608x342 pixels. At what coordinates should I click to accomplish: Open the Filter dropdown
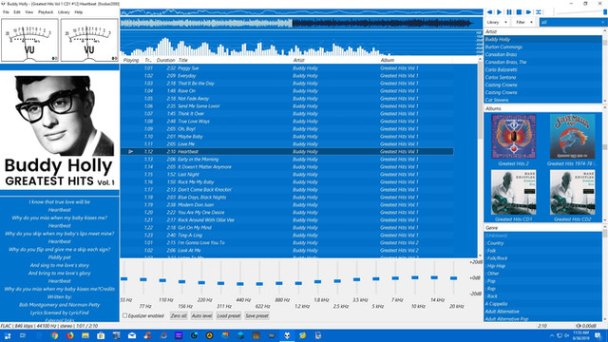[524, 23]
